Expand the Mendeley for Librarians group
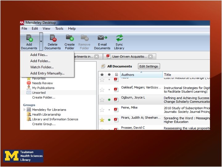 [x=24, y=109]
